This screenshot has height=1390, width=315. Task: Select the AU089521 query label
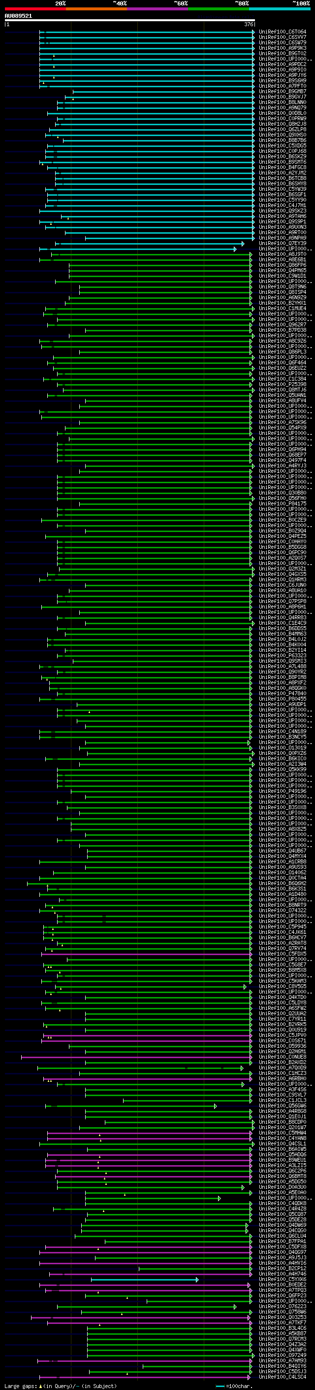point(18,16)
